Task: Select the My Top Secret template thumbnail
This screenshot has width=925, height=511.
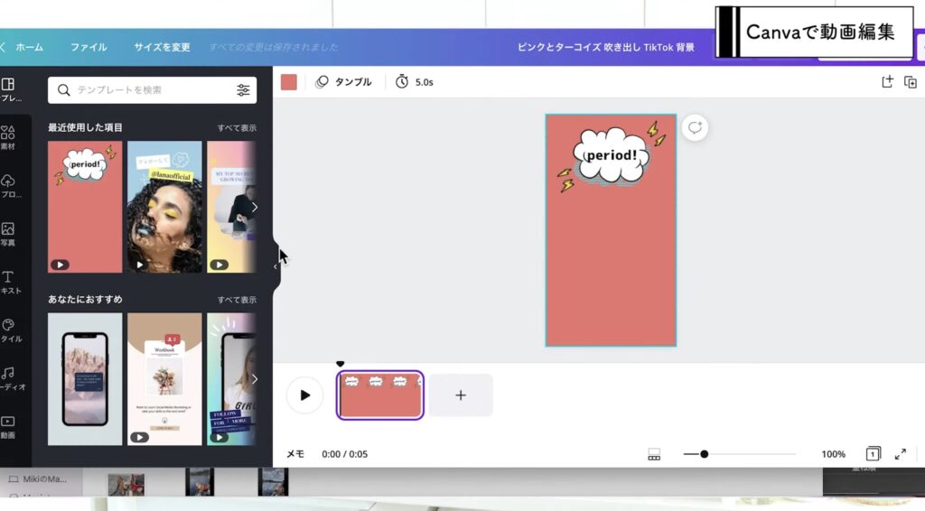Action: tap(231, 207)
